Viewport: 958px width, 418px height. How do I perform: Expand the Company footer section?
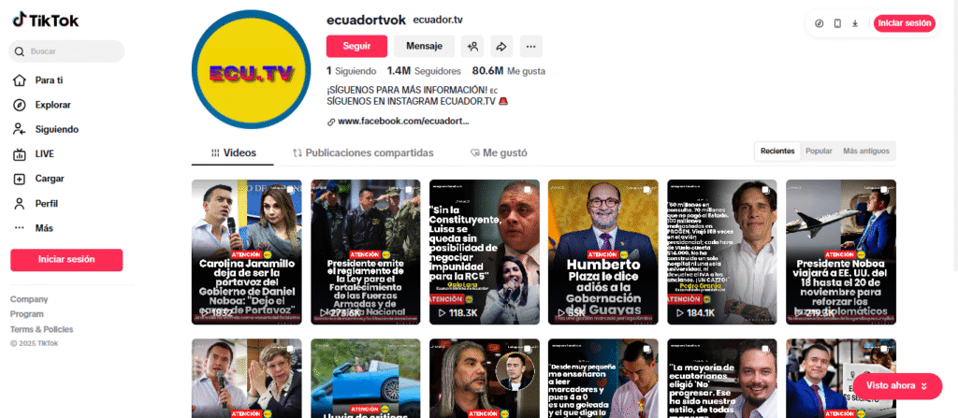[29, 299]
